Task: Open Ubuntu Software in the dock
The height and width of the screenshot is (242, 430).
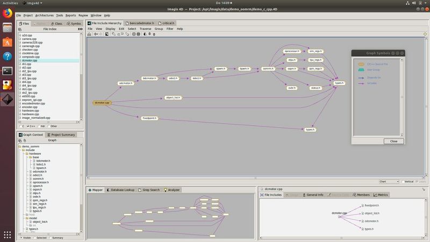Action: pyautogui.click(x=8, y=42)
